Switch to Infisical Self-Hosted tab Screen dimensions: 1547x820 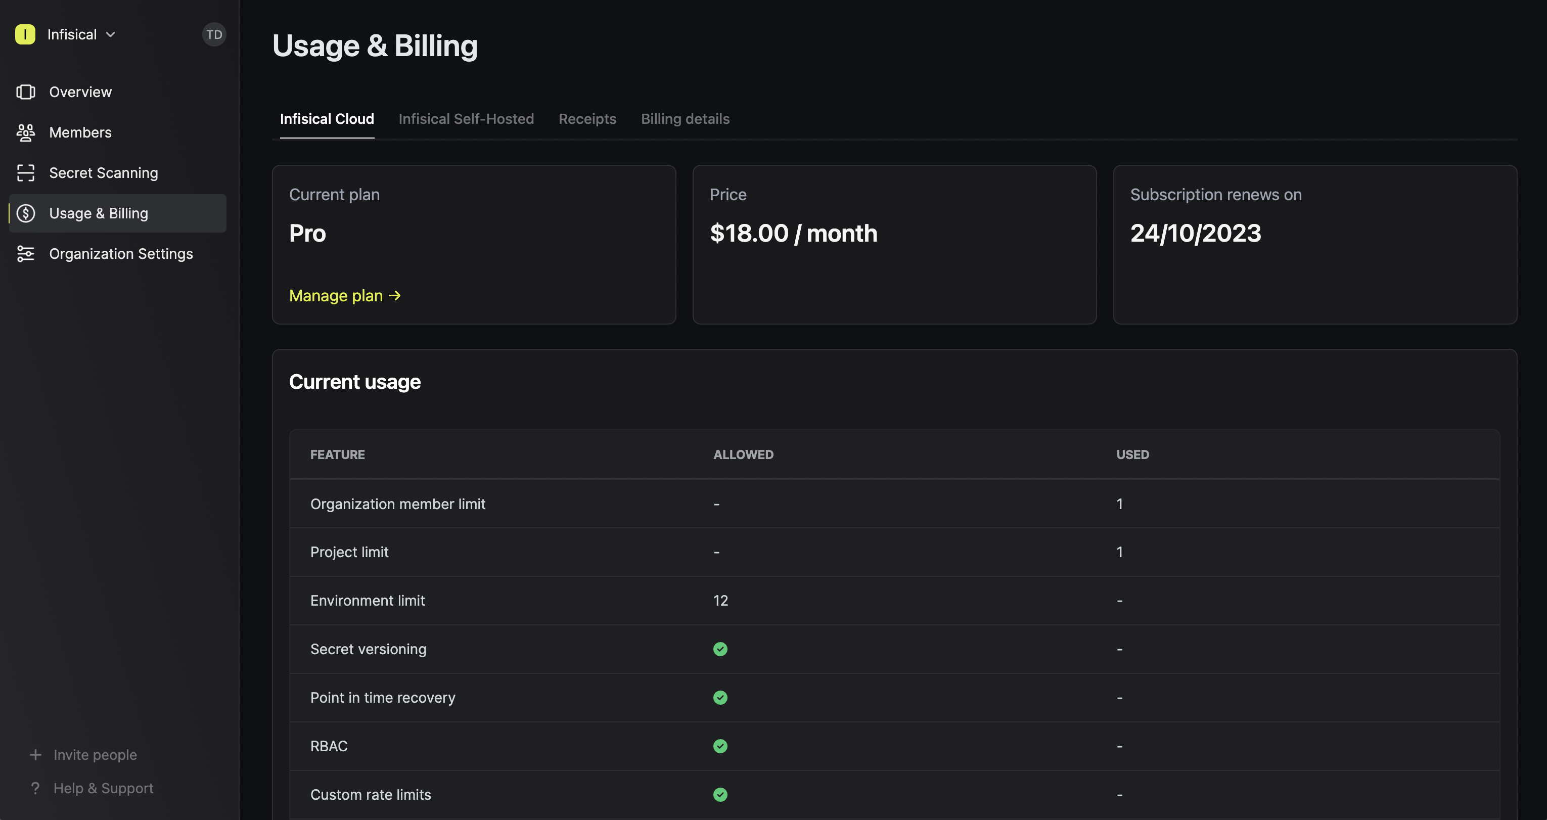click(466, 119)
